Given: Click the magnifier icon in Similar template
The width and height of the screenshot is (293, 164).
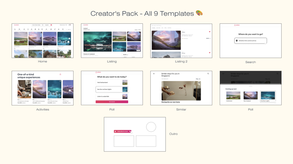Looking at the screenshot, I should (x=208, y=74).
